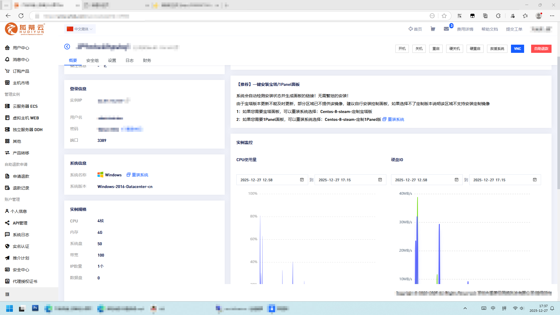Click the edit pencil beside remark info
560x315 pixels.
point(105,66)
